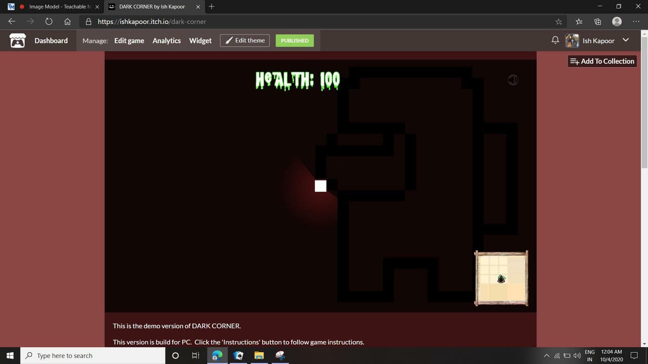The width and height of the screenshot is (648, 364).
Task: Open the volume tray icon
Action: point(577,356)
